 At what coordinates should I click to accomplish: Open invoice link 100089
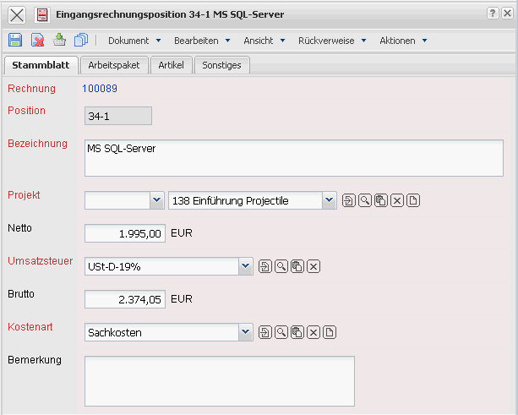click(x=100, y=88)
